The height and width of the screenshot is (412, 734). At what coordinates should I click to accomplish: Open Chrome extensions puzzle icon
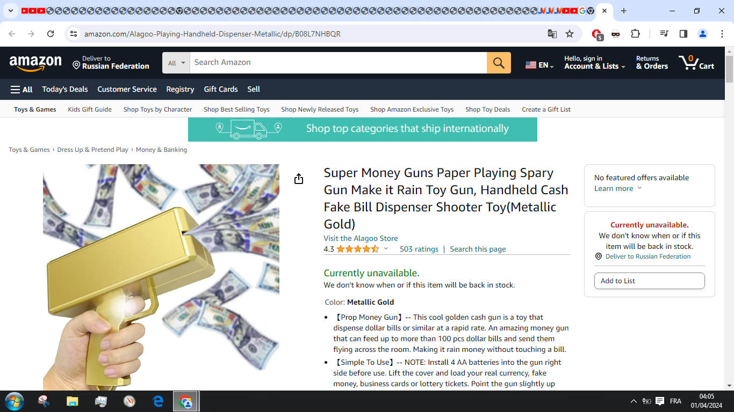tap(635, 34)
